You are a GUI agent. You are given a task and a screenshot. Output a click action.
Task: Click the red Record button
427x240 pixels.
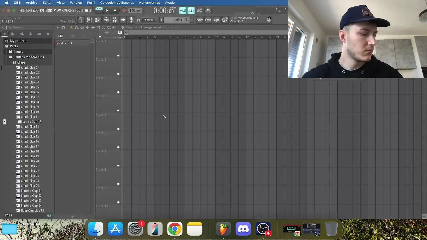coord(124,11)
